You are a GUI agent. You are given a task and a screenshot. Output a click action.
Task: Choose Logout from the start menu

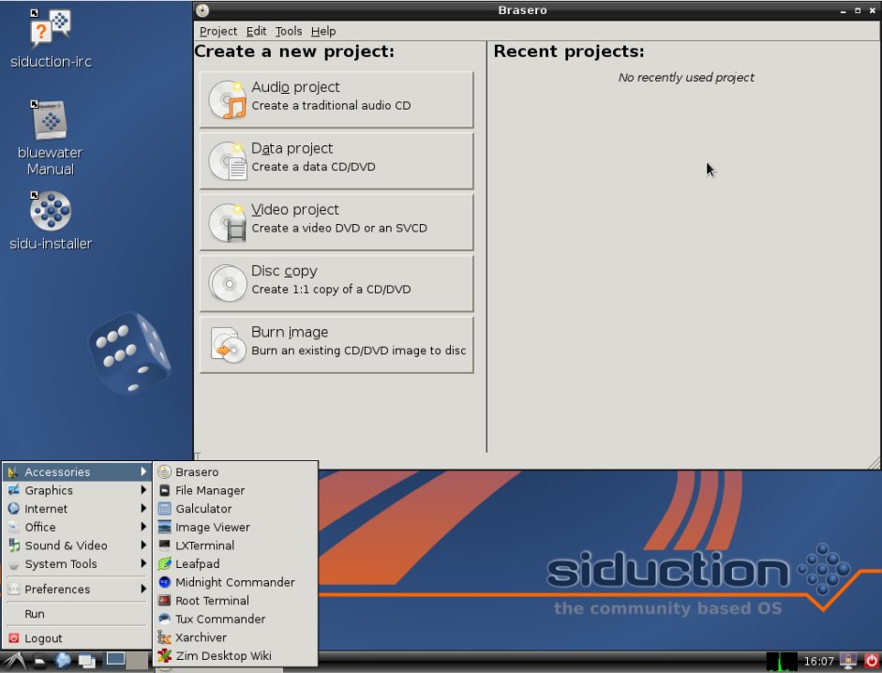click(78, 638)
